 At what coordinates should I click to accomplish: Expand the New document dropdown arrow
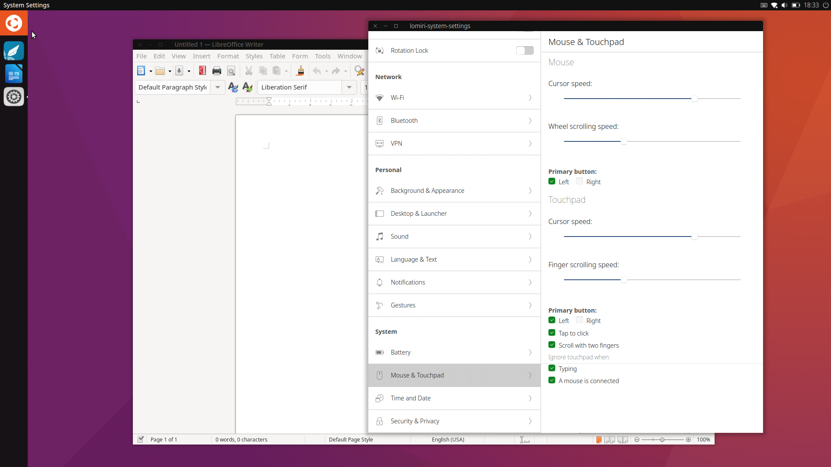151,71
